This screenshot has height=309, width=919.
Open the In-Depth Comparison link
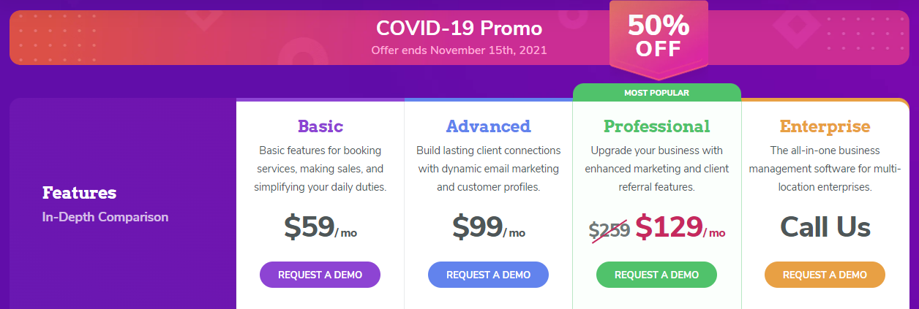click(x=105, y=217)
